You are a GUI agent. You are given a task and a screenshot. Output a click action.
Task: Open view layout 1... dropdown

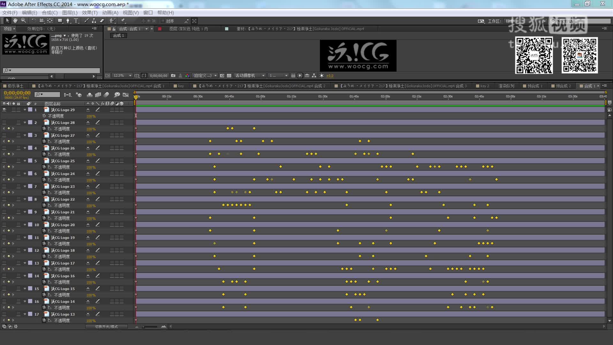pyautogui.click(x=278, y=76)
